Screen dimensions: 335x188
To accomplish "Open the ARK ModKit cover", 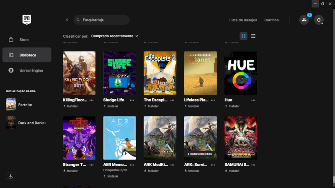I will point(160,138).
